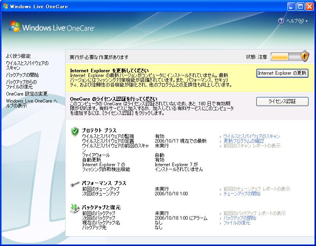Click 2006/10/17 現在での最新 definition status text

(x=181, y=141)
